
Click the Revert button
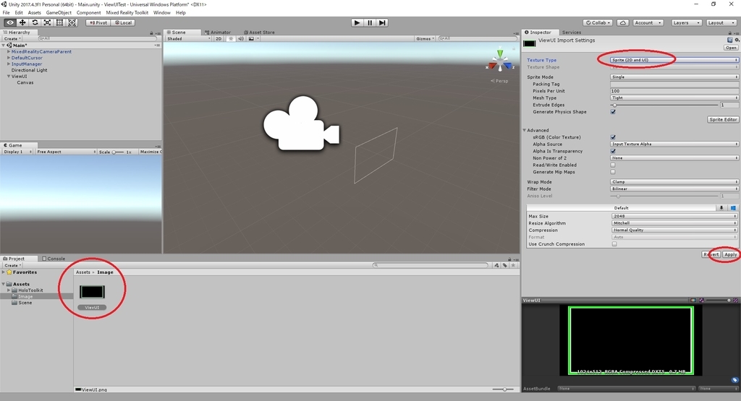click(x=711, y=254)
